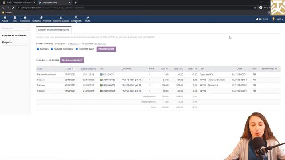Click the browser address bar

134,8
